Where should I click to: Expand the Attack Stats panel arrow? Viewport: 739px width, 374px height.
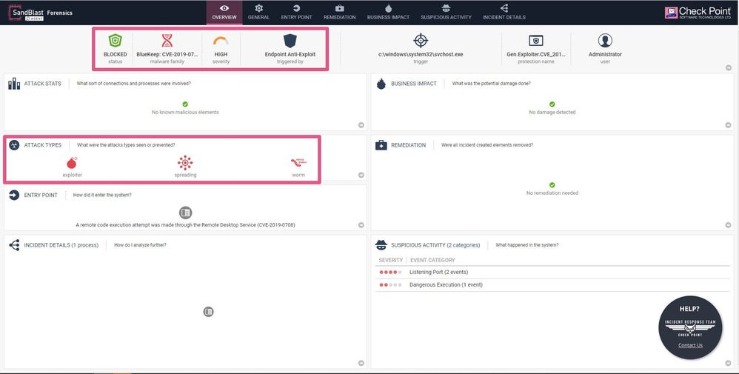[361, 125]
